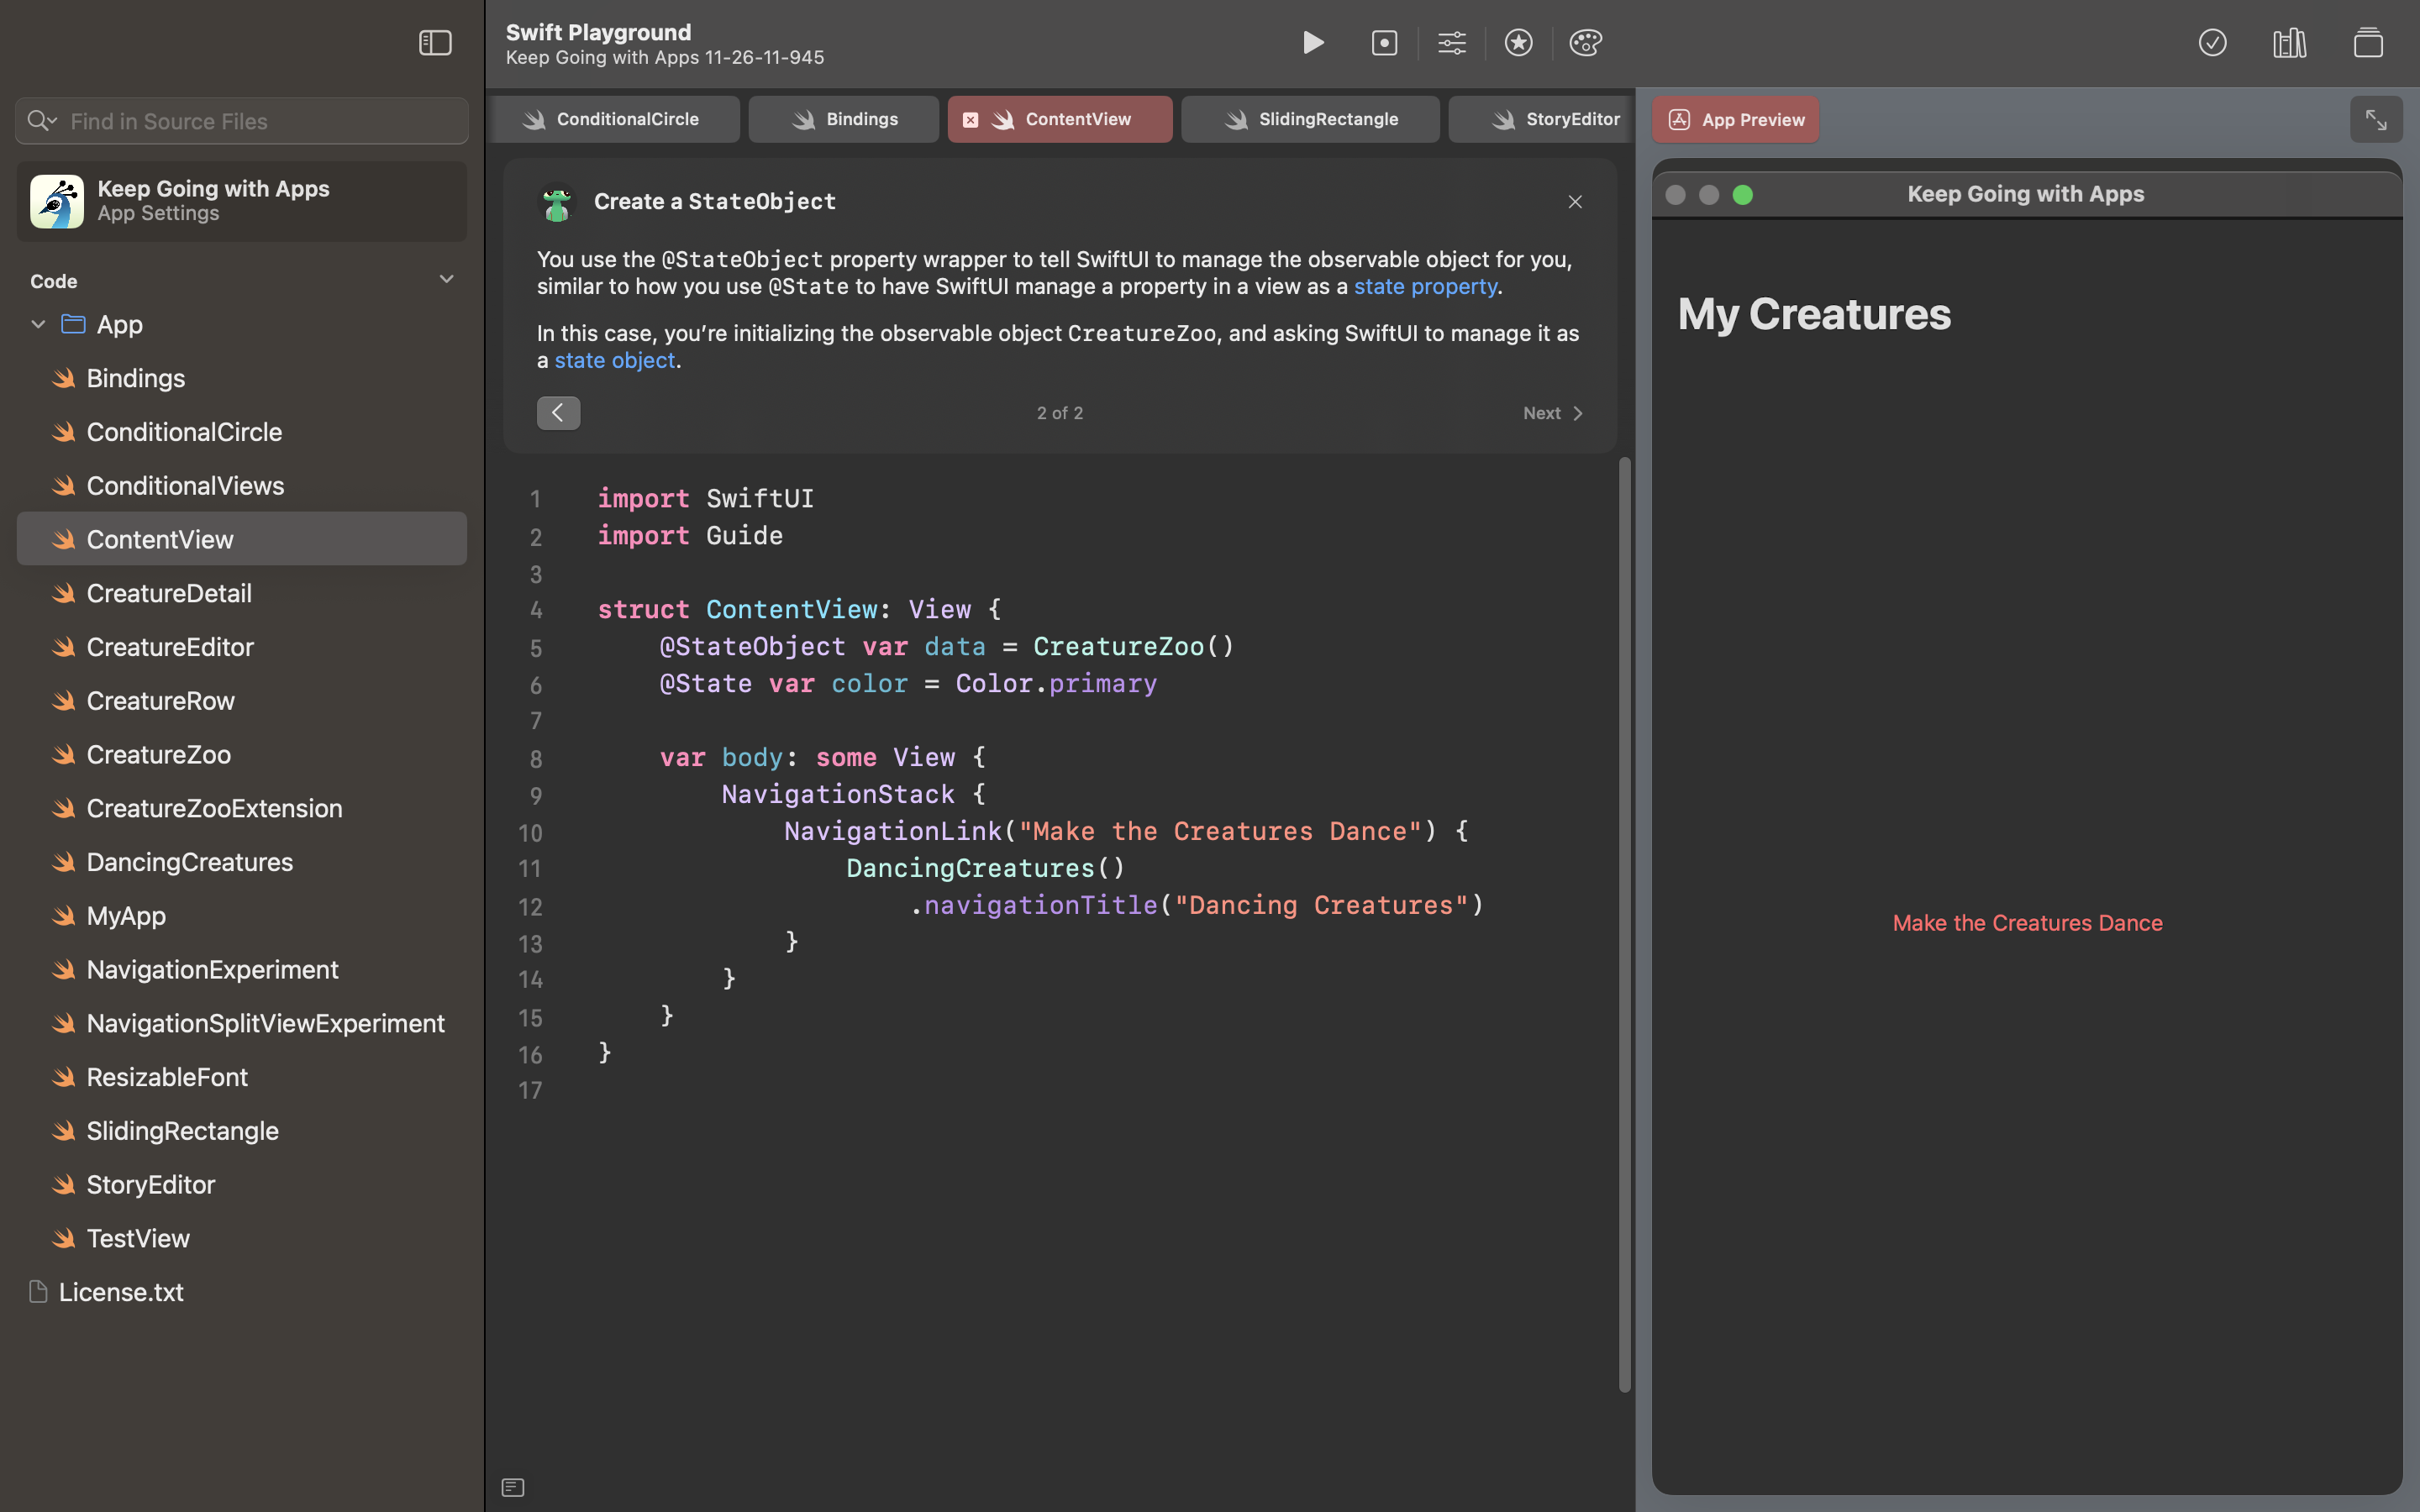Switch to the Bindings tab

[844, 120]
